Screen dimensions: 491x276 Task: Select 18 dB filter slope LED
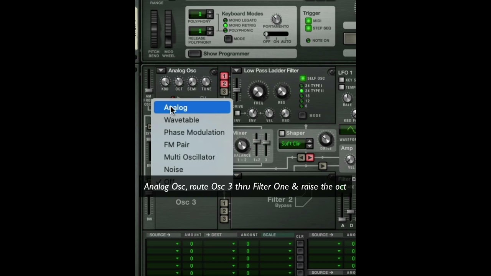302,96
